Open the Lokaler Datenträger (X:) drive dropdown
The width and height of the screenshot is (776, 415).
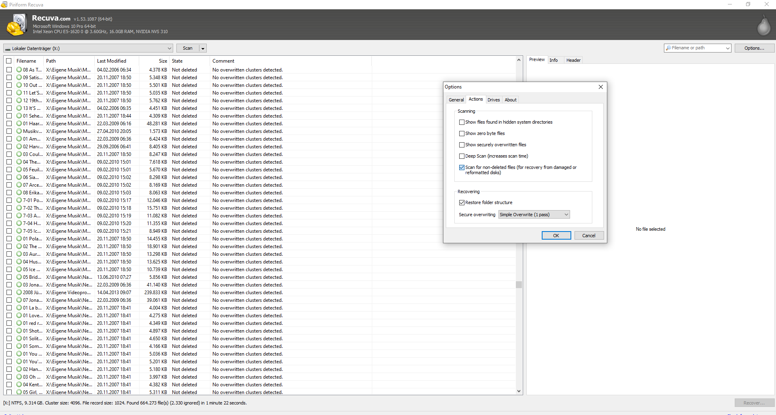point(88,48)
